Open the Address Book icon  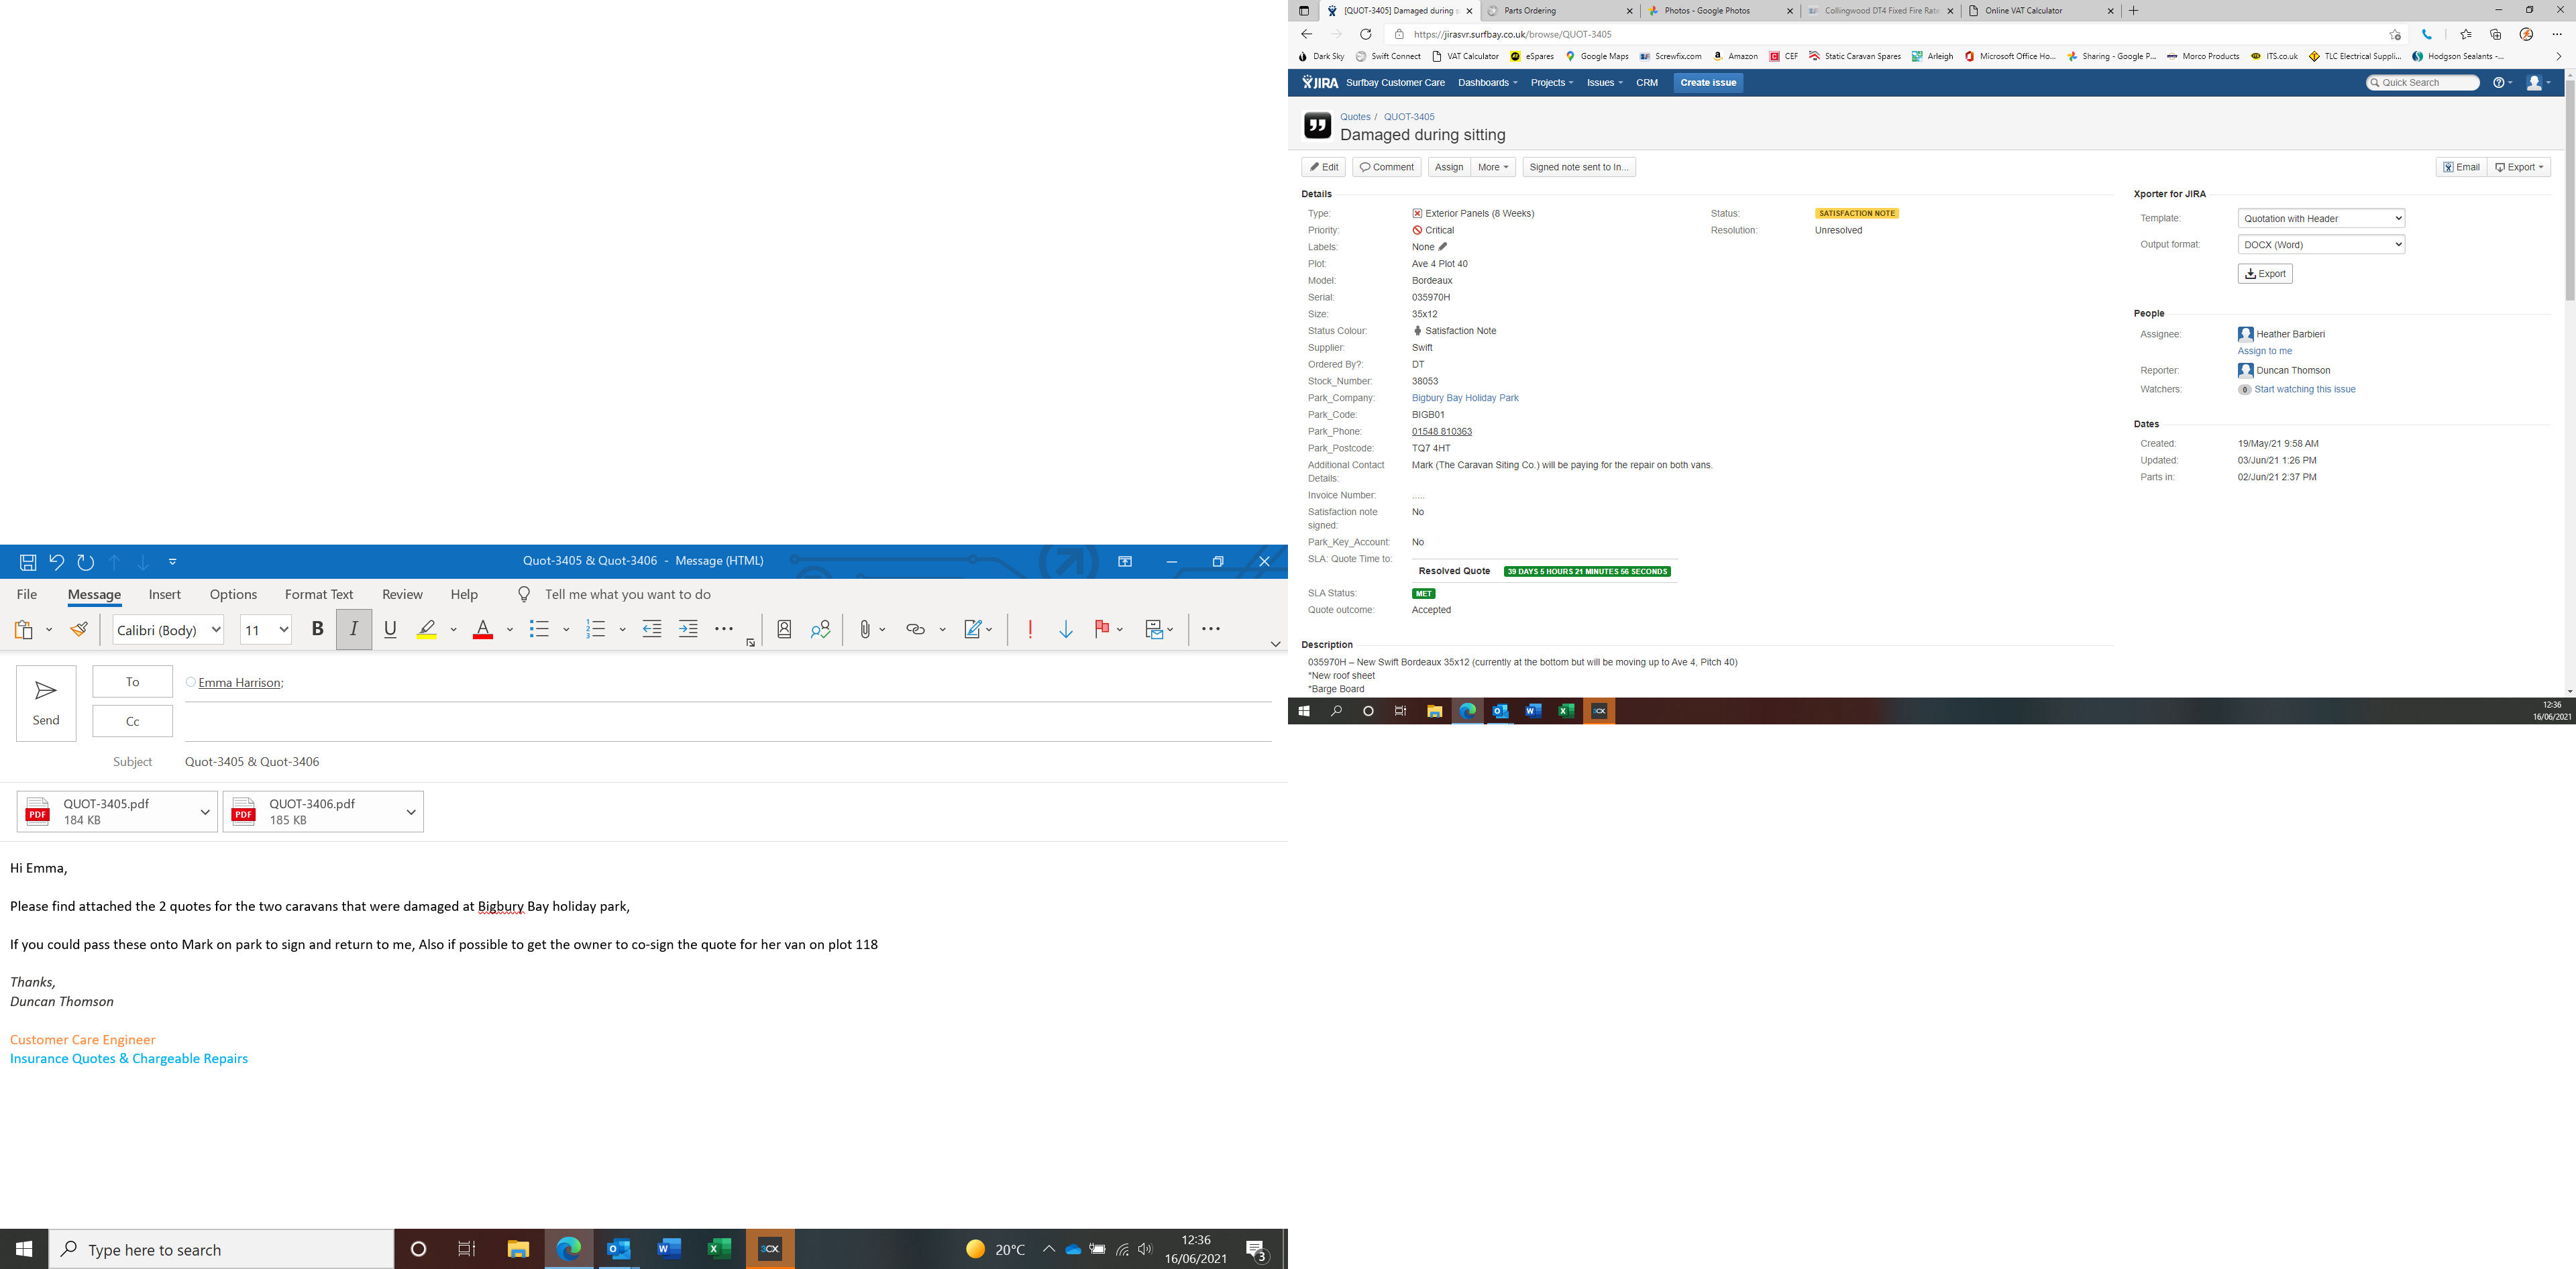click(784, 629)
